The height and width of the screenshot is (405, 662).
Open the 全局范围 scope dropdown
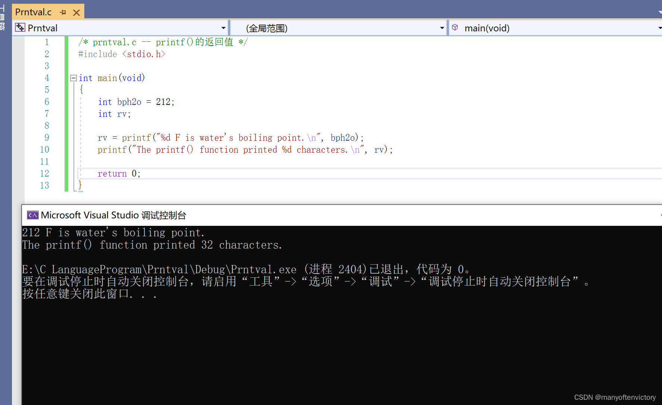click(442, 28)
